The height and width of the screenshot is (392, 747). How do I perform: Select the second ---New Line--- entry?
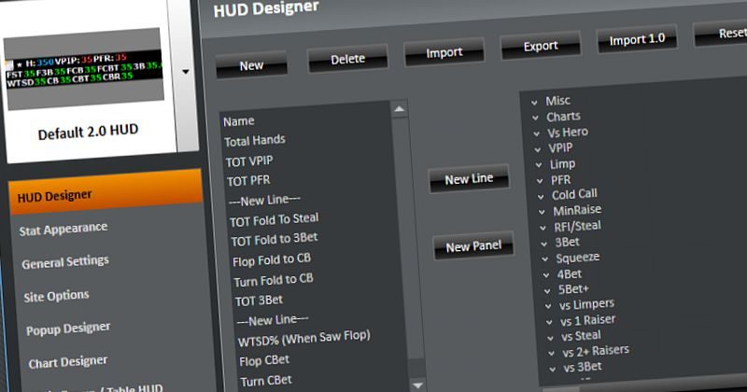[x=273, y=320]
